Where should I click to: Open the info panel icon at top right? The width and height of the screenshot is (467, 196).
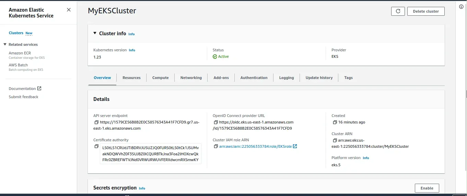(461, 7)
